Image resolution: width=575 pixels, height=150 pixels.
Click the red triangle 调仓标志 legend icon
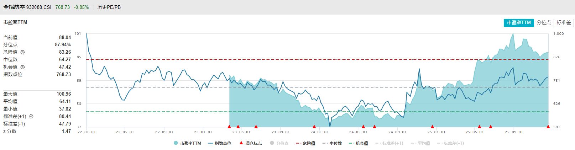click(241, 143)
